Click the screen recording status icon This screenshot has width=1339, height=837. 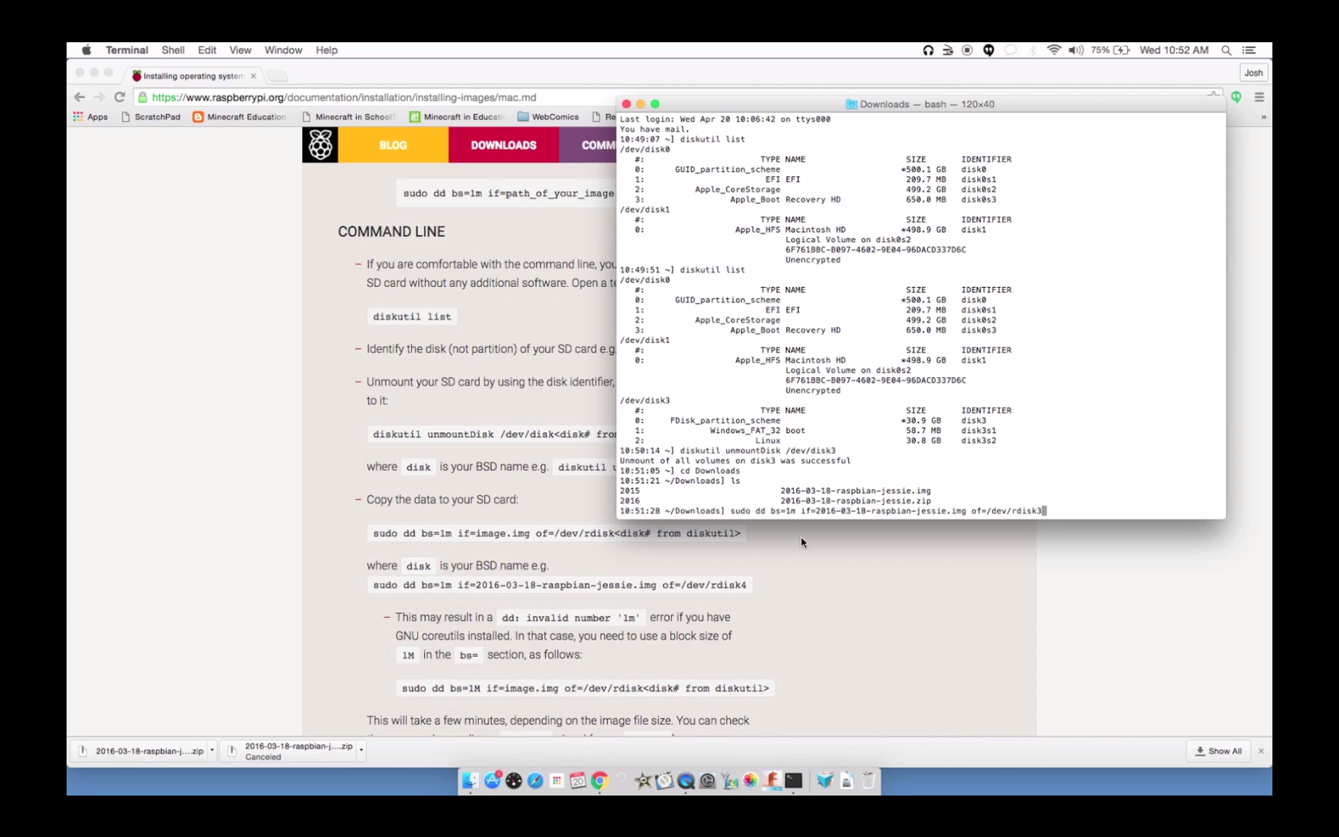pyautogui.click(x=967, y=50)
